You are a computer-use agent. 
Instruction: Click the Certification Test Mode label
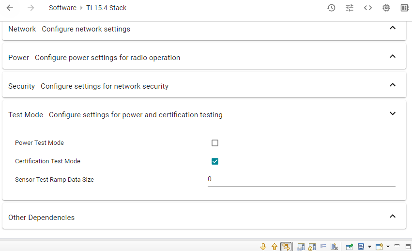coord(47,161)
